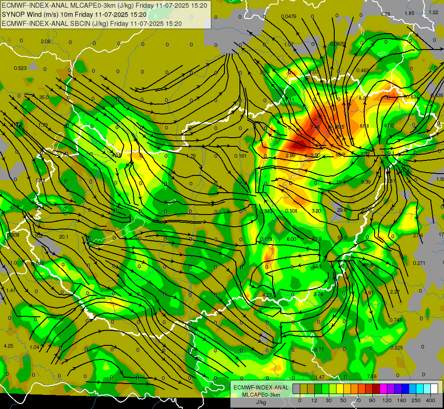Click the dark red legend swatch
Viewport: 444px width, 409px height.
pyautogui.click(x=376, y=389)
